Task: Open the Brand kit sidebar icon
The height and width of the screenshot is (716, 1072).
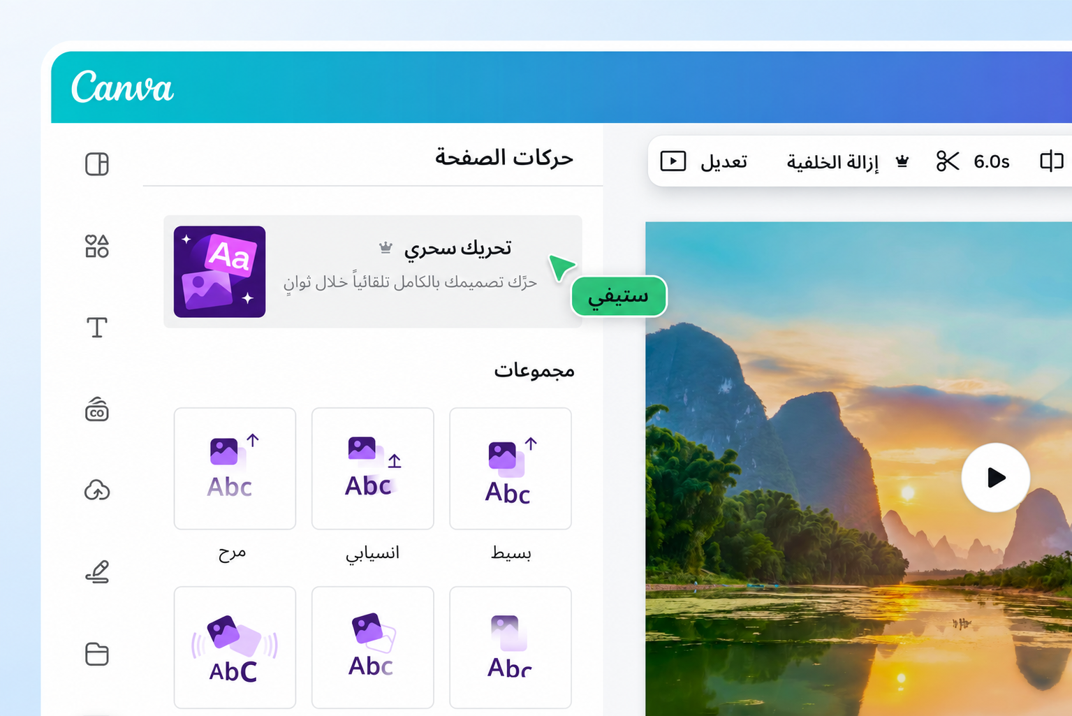Action: tap(97, 409)
